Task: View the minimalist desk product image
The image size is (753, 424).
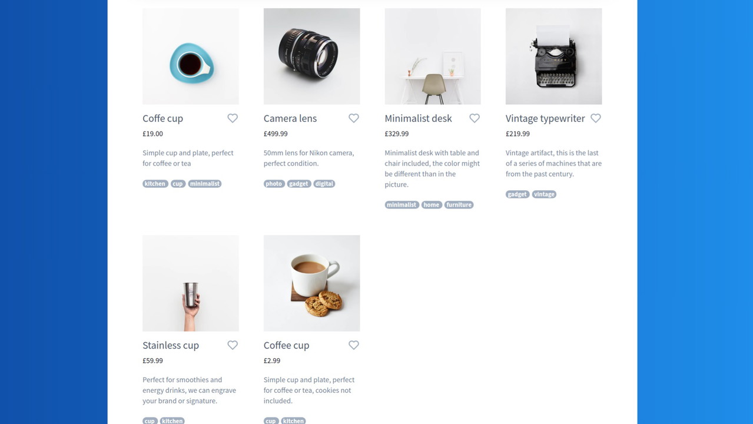Action: coord(433,57)
